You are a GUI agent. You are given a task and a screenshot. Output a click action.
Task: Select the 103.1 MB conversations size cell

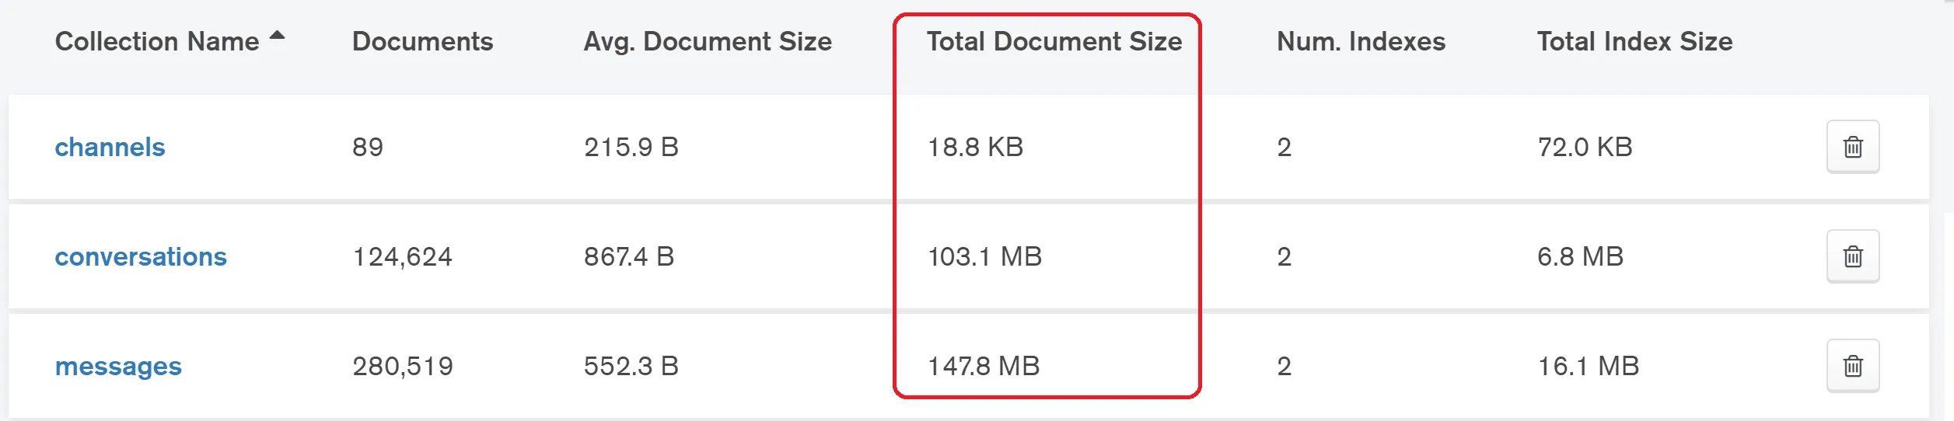pyautogui.click(x=984, y=256)
